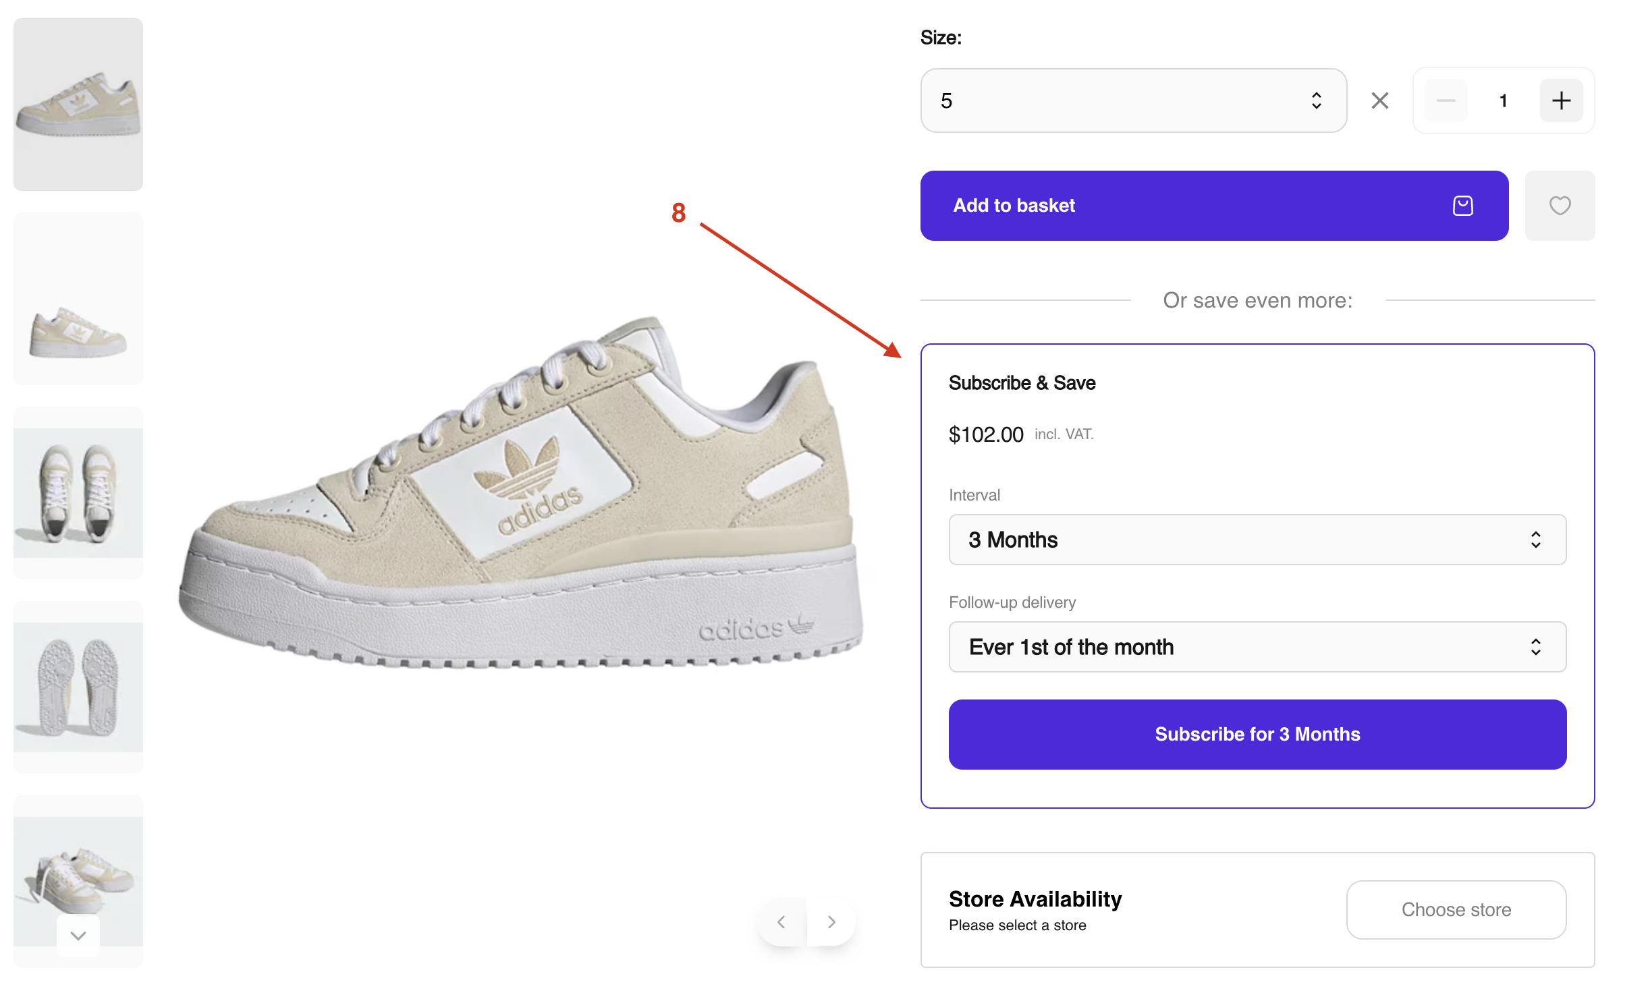Clear size selection with the X icon
The height and width of the screenshot is (1001, 1648).
click(x=1380, y=101)
